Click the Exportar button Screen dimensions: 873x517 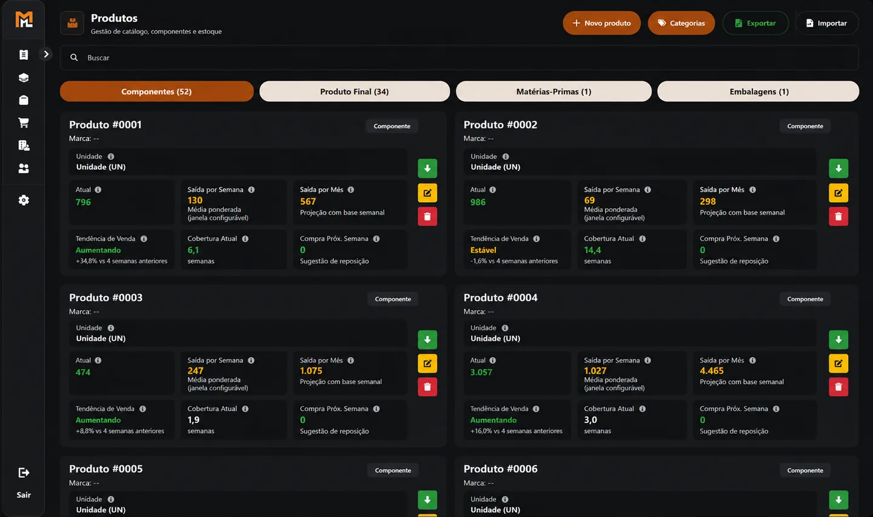755,23
